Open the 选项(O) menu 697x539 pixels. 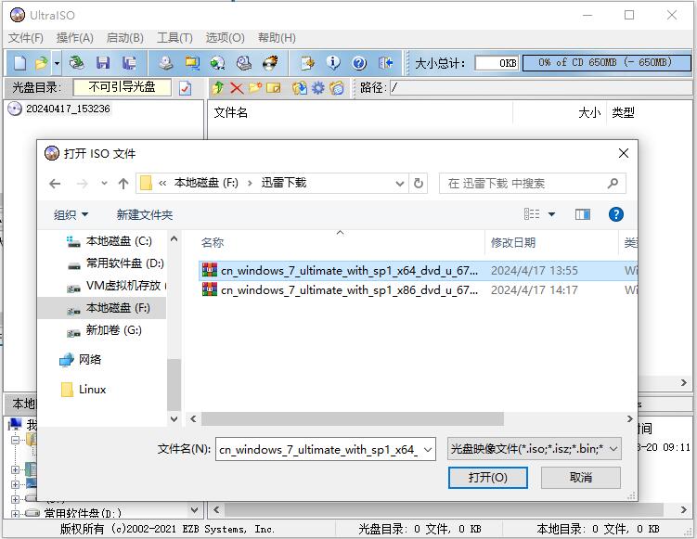point(225,38)
